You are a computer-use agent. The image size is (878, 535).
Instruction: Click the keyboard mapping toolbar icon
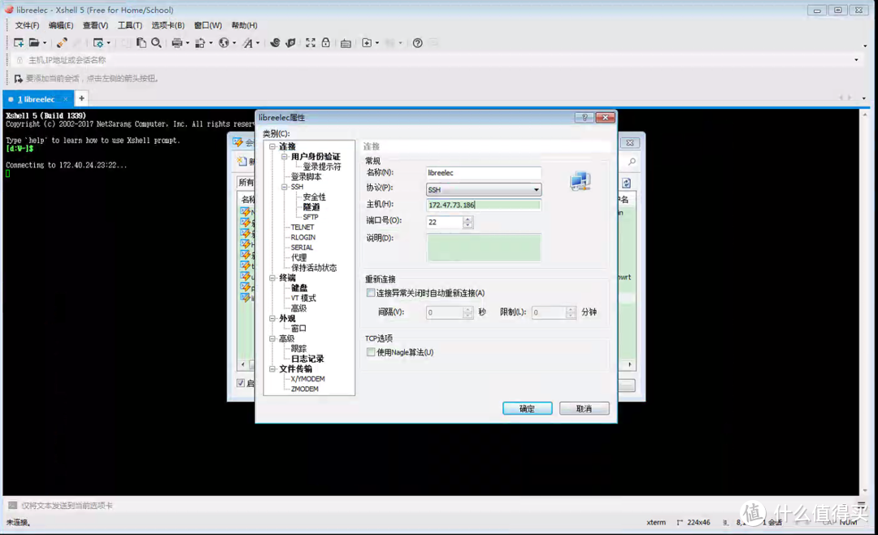pyautogui.click(x=346, y=43)
